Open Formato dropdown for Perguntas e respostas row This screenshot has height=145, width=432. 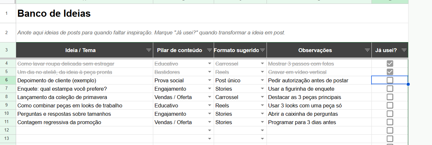[262, 114]
